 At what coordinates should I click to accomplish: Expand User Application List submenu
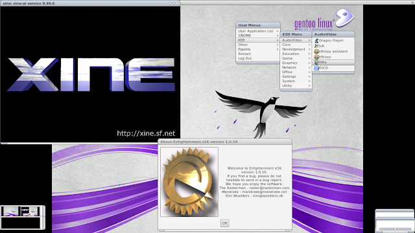(258, 31)
